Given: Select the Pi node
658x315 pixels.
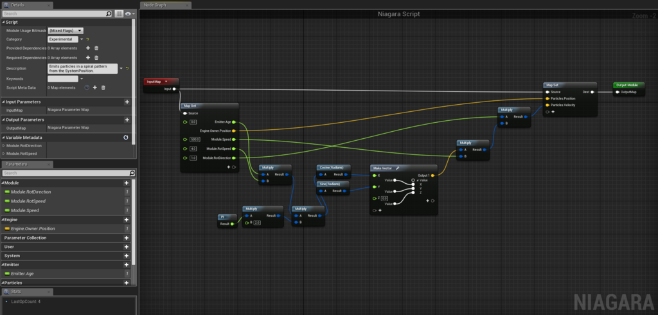Looking at the screenshot, I should coord(227,221).
